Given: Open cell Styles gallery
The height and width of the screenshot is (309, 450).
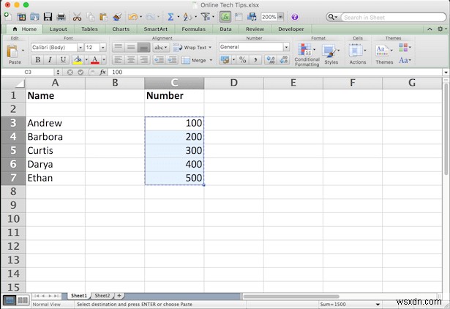Looking at the screenshot, I should click(331, 54).
